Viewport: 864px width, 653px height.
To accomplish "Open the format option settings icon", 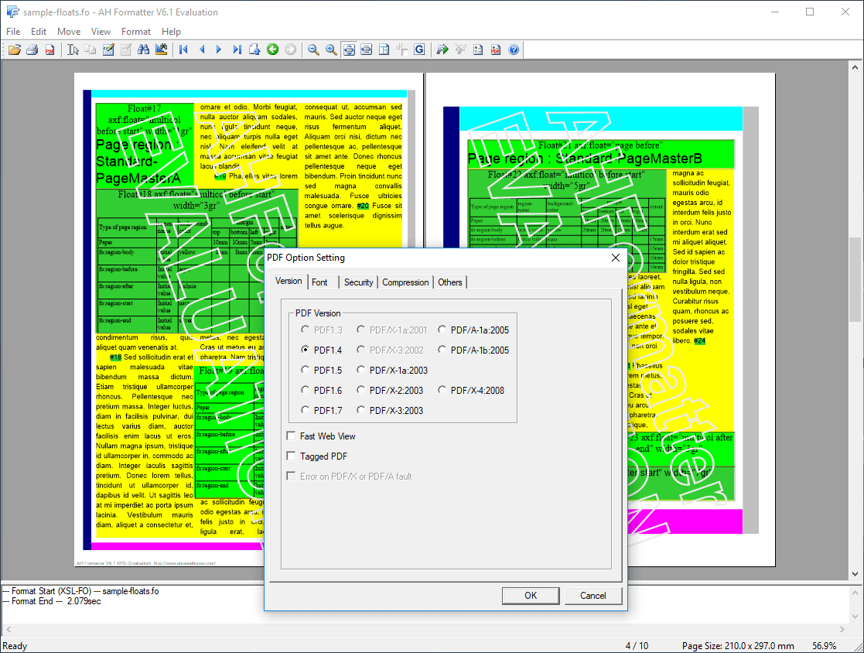I will (478, 50).
